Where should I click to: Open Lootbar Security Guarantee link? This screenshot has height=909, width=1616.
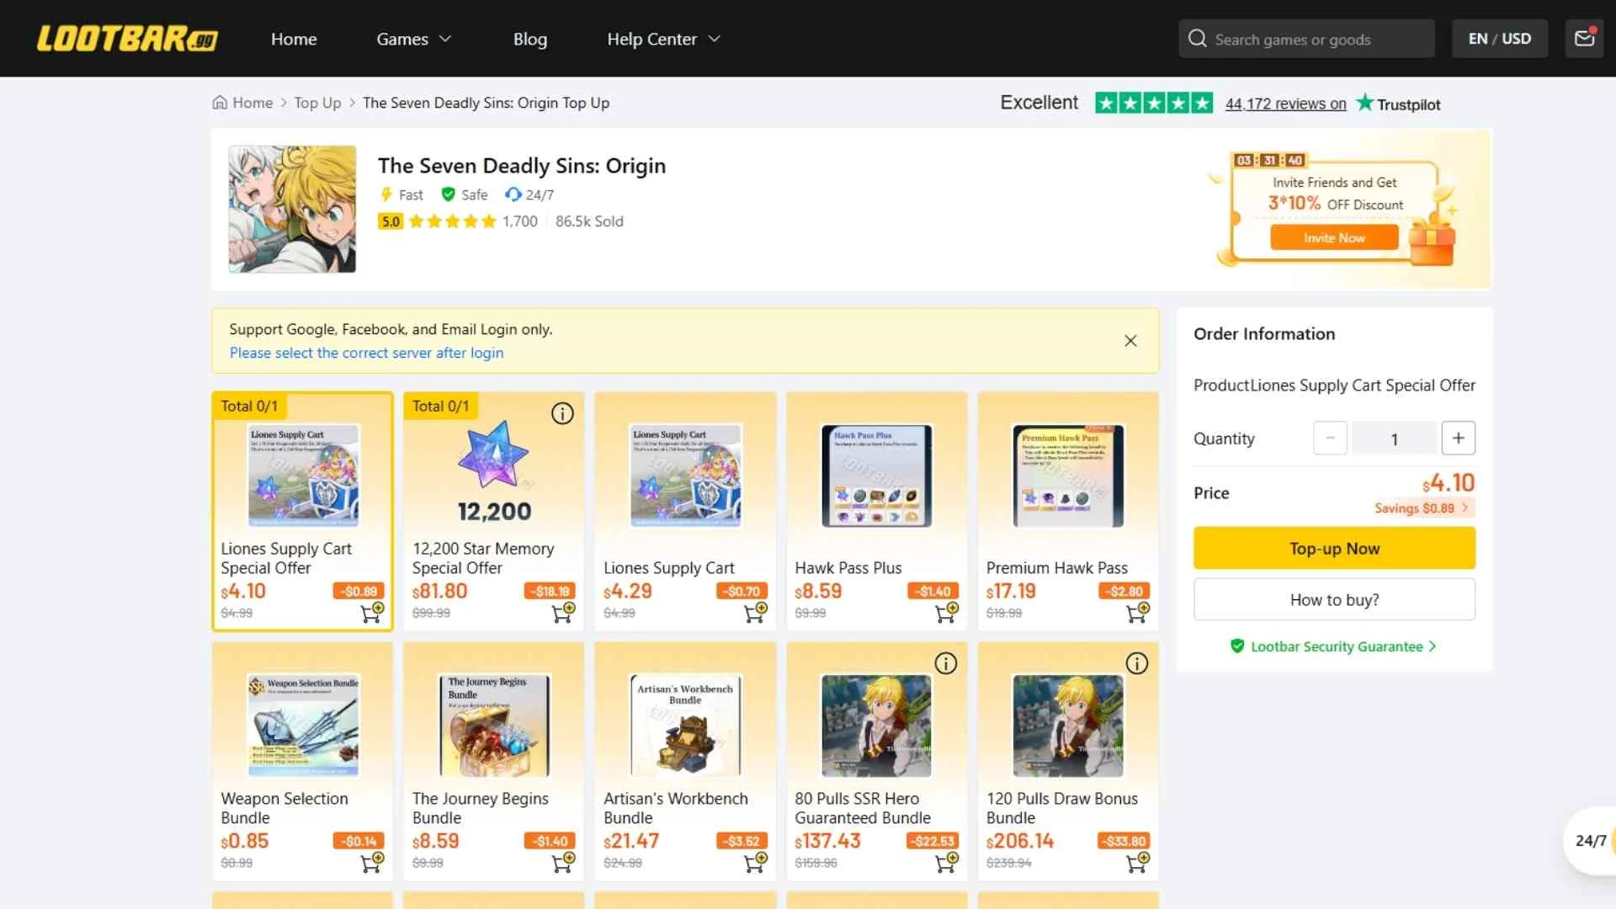1335,646
